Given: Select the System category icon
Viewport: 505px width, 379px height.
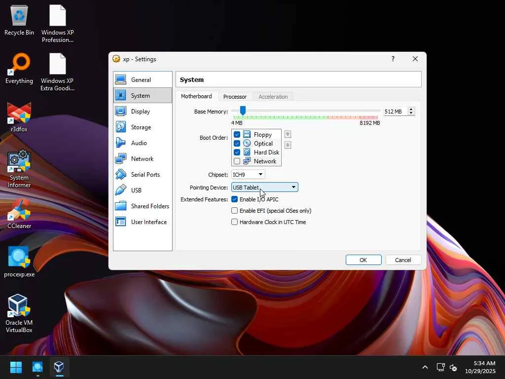Looking at the screenshot, I should point(121,95).
